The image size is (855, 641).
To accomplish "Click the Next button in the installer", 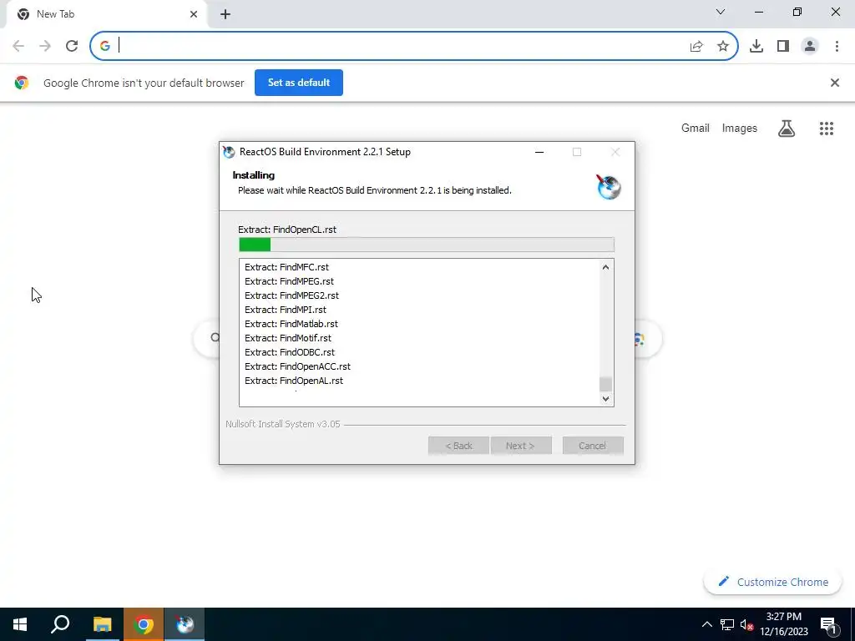I will click(521, 446).
